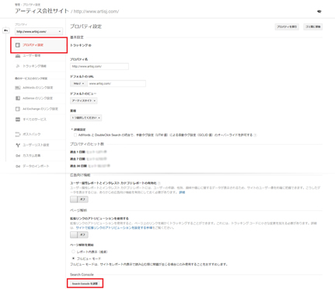
Task: Click the Dd icon next to カスタム定義
Action: [x=18, y=156]
